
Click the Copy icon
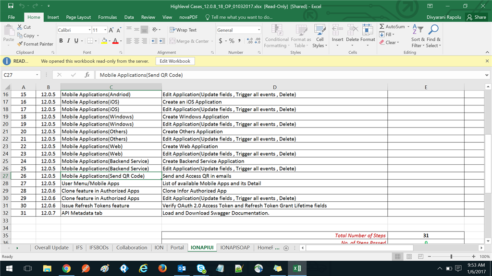(20, 35)
